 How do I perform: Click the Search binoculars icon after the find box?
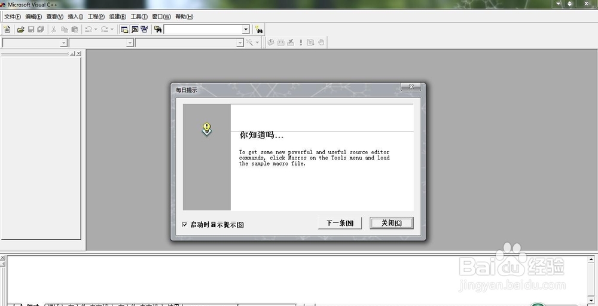point(259,29)
